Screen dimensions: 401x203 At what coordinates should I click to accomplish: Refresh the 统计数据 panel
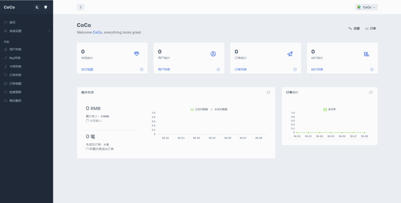(268, 92)
